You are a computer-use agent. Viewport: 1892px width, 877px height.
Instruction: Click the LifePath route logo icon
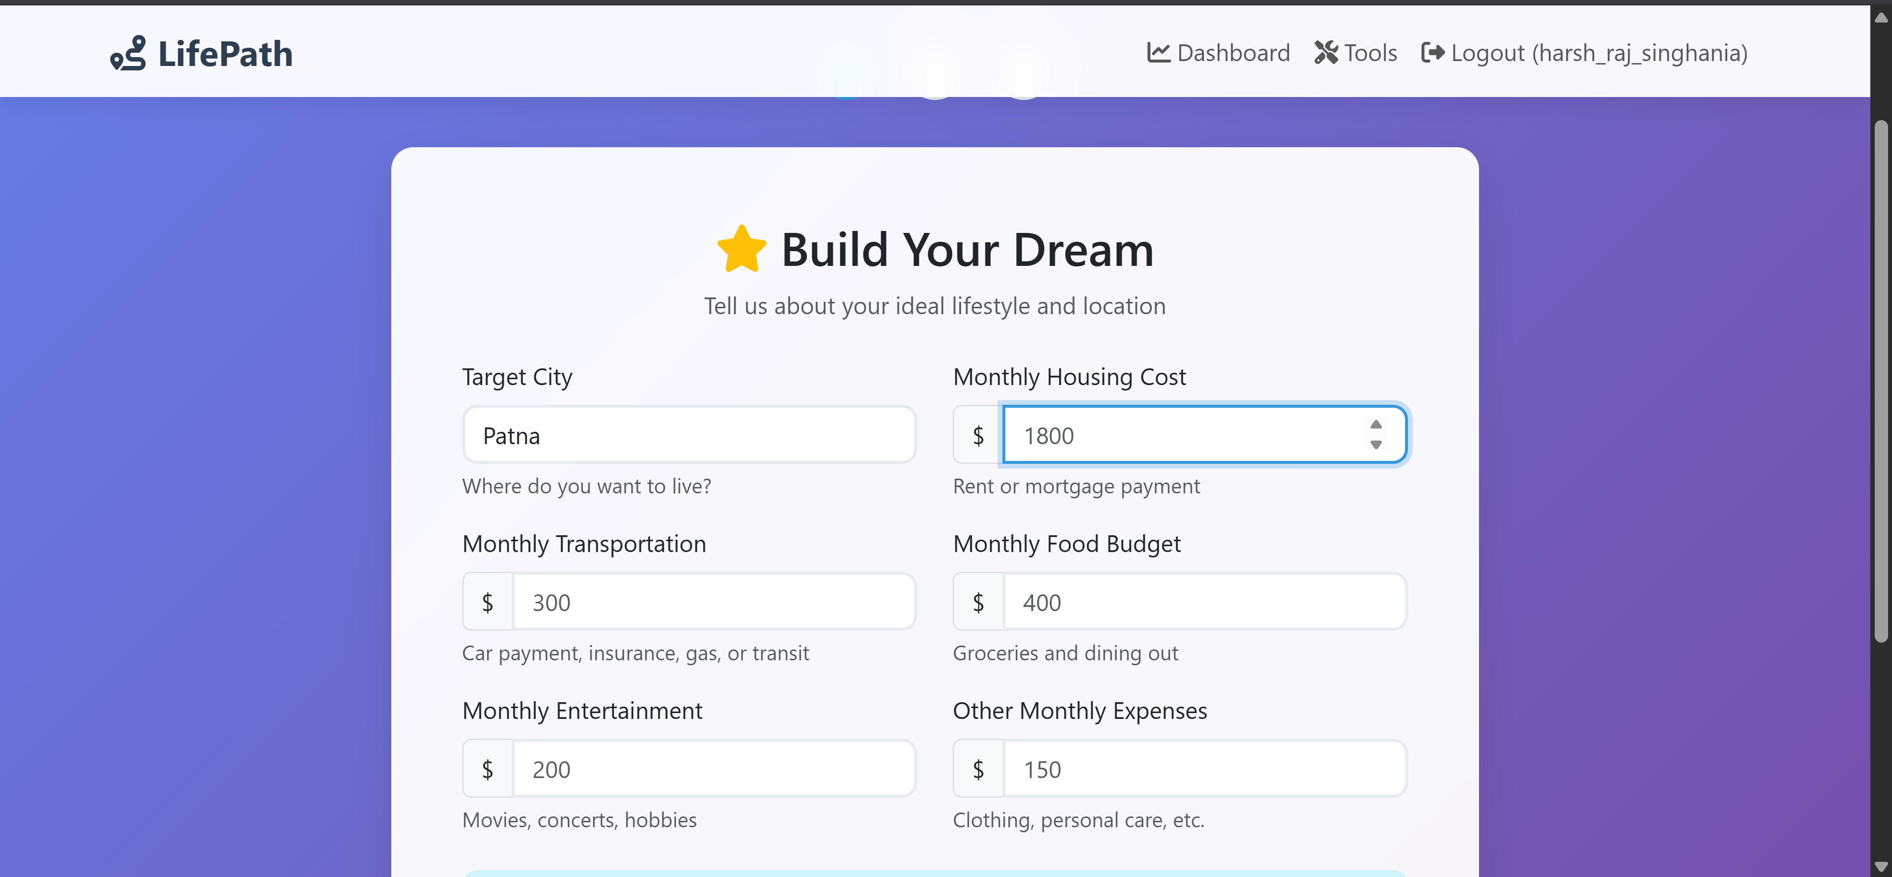tap(128, 53)
